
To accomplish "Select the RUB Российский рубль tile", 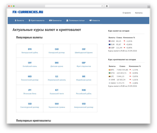I will [x=84, y=92].
